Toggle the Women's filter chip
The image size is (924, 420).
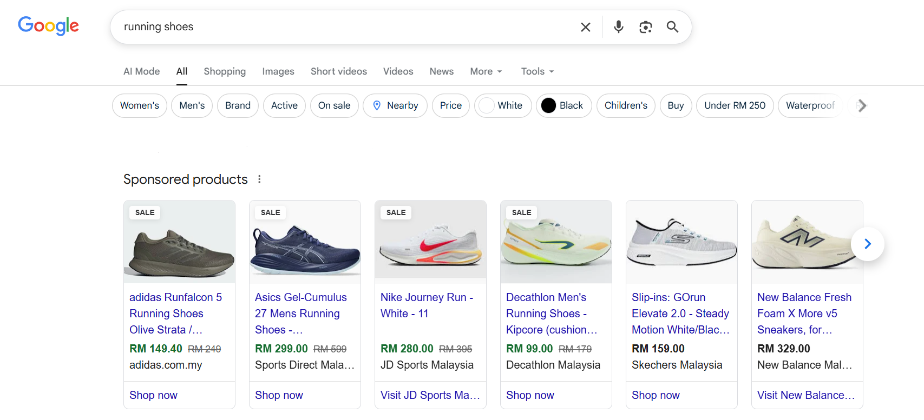[140, 105]
